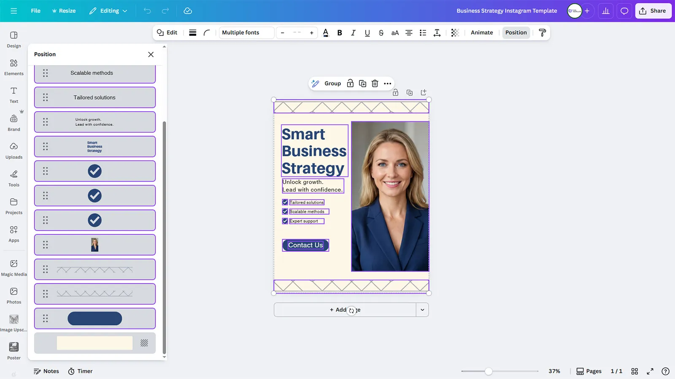The height and width of the screenshot is (379, 675).
Task: Open the Elements sidebar panel
Action: click(14, 67)
